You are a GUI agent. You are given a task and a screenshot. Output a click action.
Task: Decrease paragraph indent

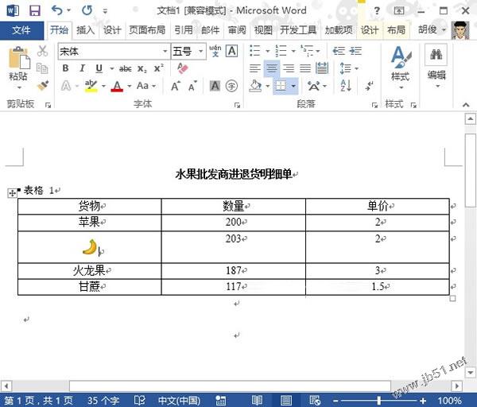pos(339,51)
